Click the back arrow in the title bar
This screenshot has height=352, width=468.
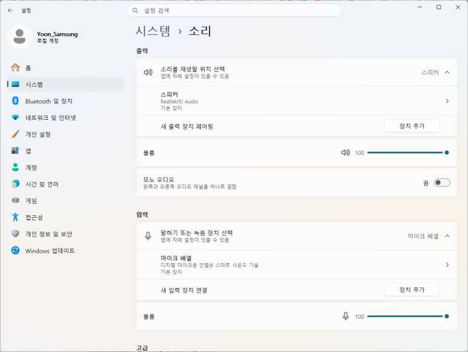click(x=10, y=10)
